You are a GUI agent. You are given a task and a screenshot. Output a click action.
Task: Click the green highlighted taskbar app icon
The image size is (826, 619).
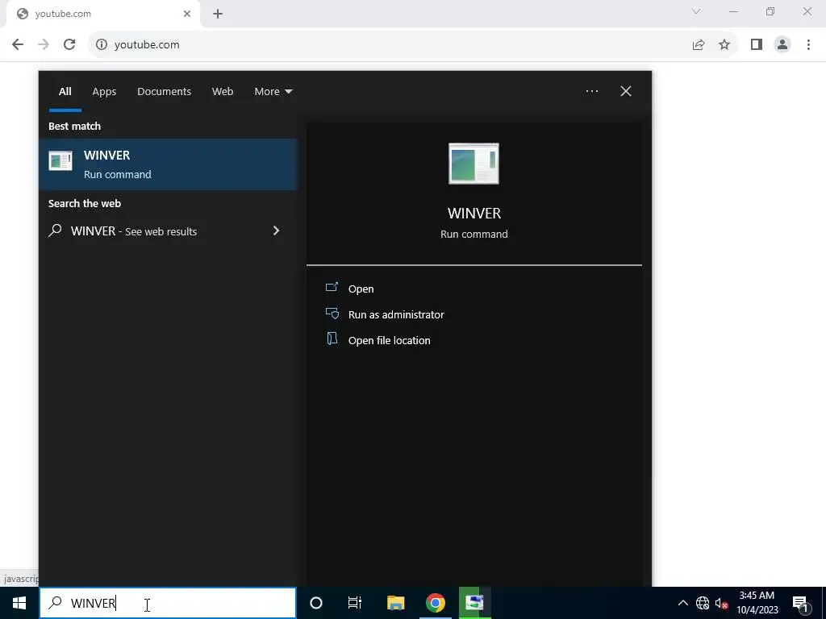coord(474,603)
